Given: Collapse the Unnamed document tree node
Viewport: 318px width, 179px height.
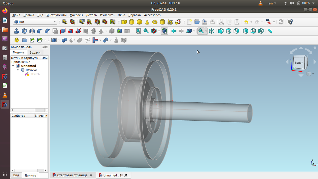Looking at the screenshot, I should (x=13, y=66).
